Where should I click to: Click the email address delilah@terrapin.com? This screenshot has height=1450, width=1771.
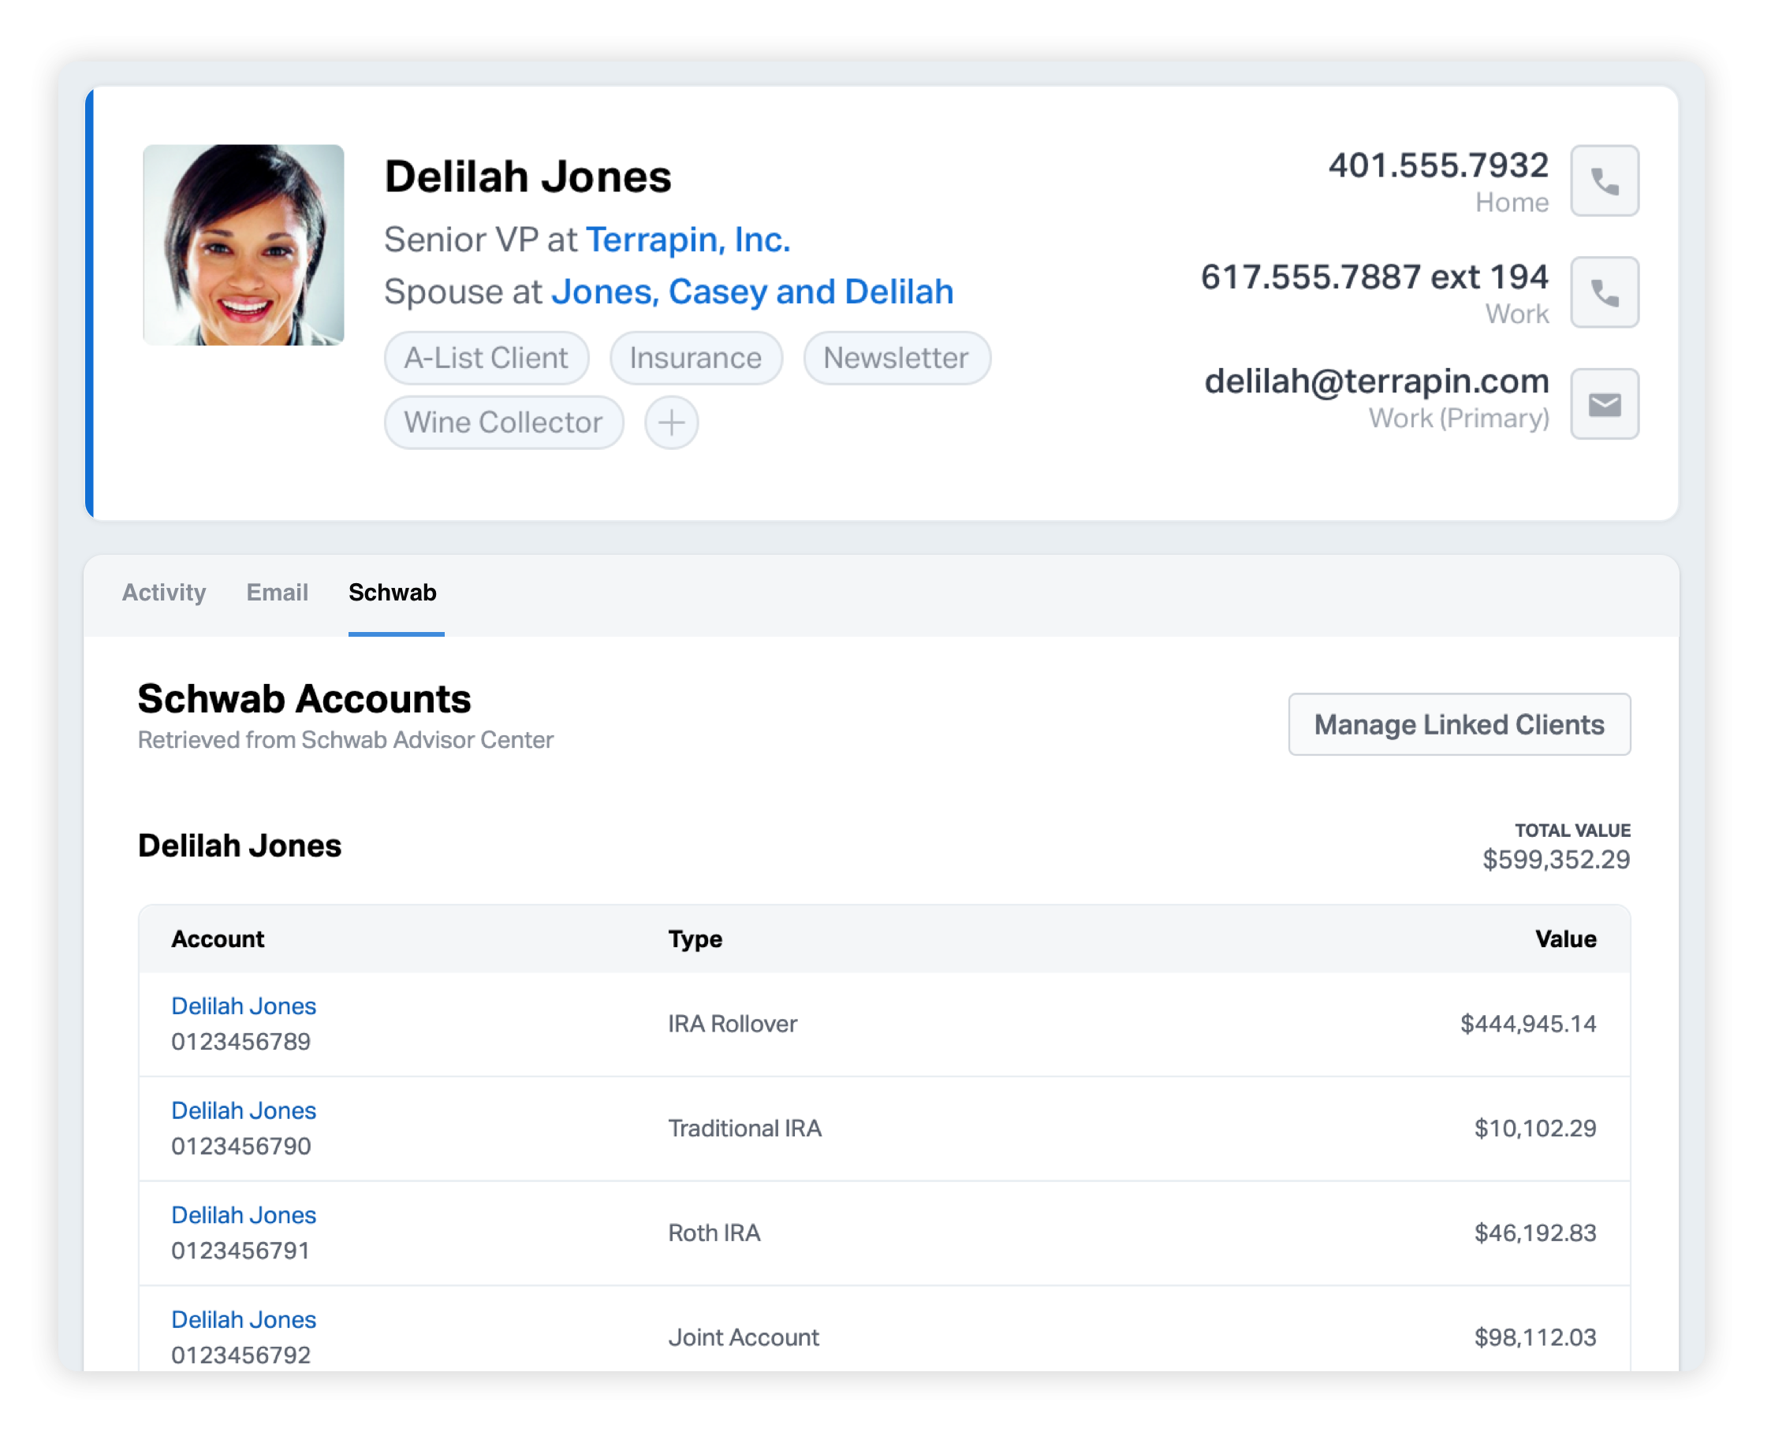[1377, 381]
